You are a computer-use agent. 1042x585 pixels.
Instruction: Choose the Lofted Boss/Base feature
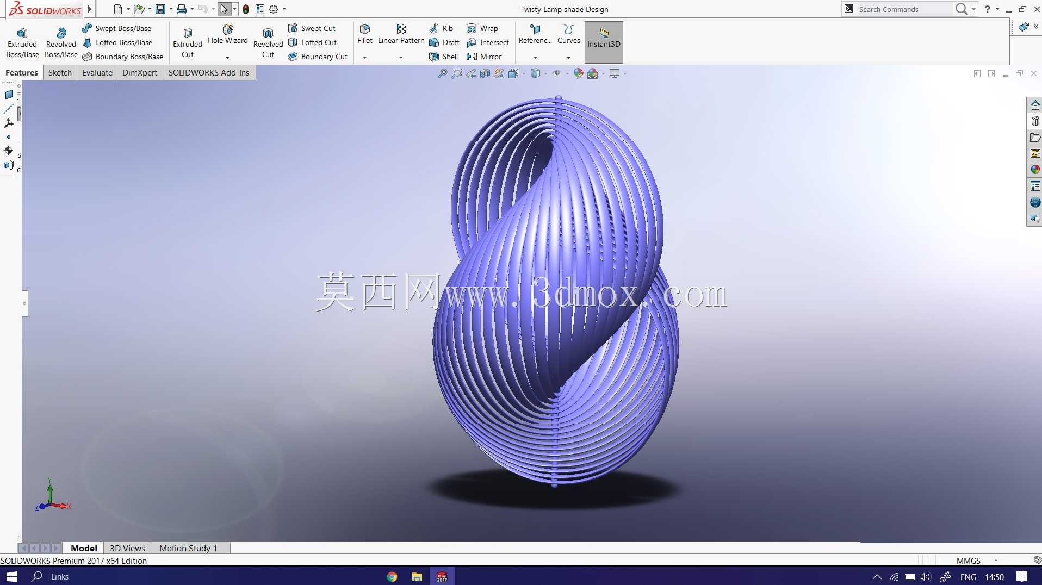117,42
